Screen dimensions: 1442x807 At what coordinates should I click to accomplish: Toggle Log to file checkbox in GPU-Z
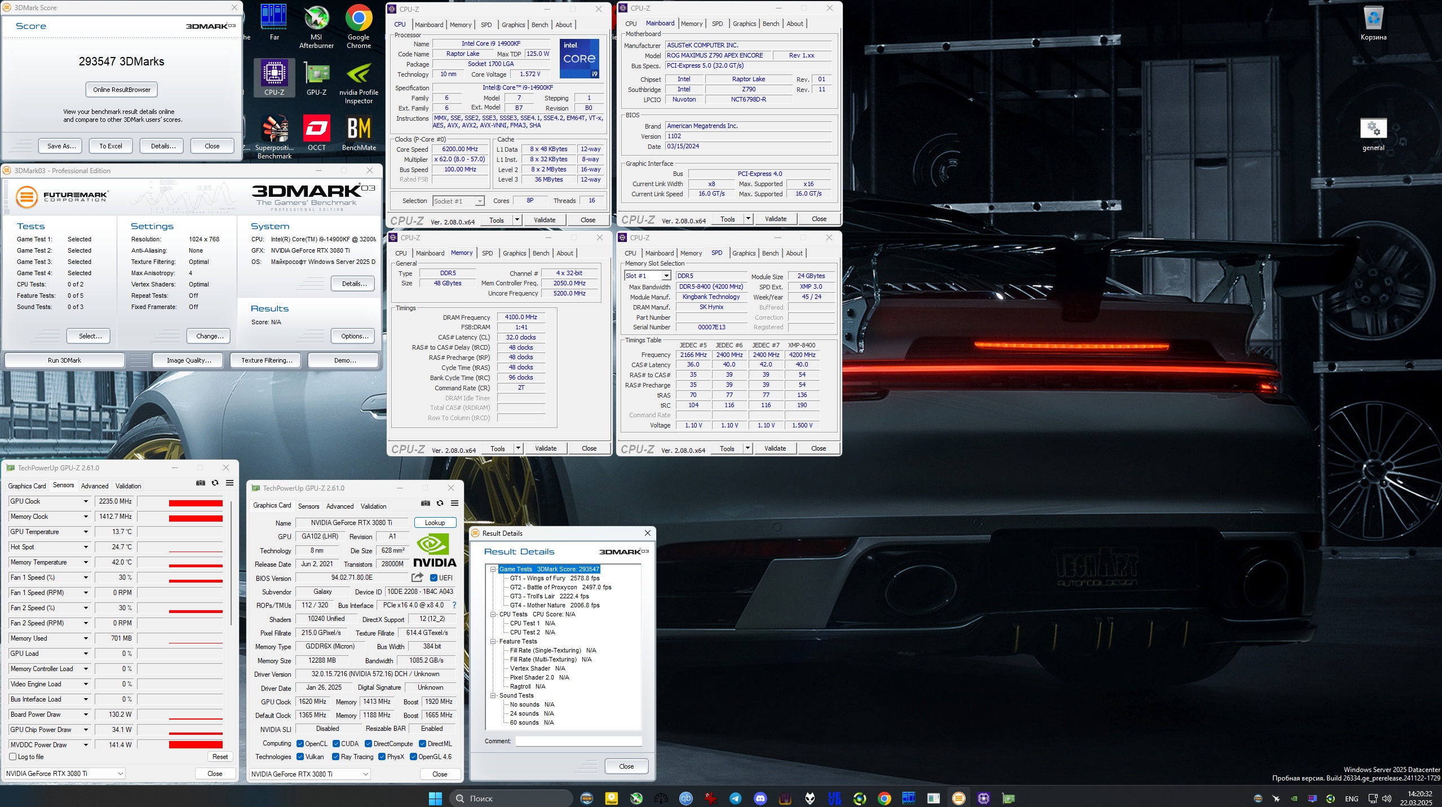click(x=12, y=757)
